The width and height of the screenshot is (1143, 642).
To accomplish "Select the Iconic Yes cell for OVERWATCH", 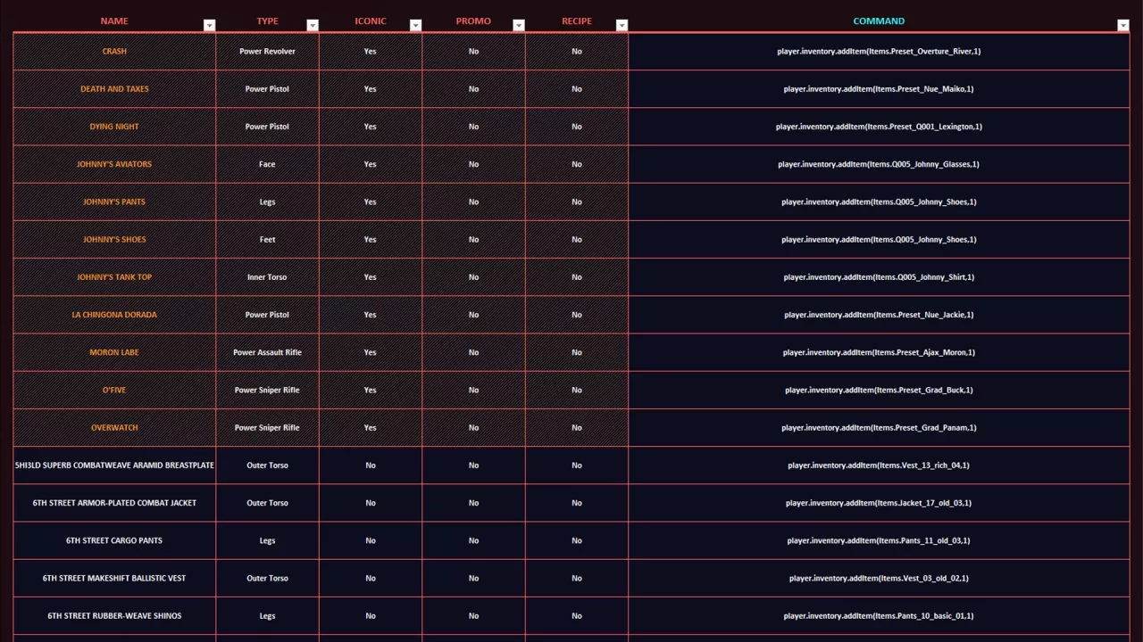I will [371, 427].
